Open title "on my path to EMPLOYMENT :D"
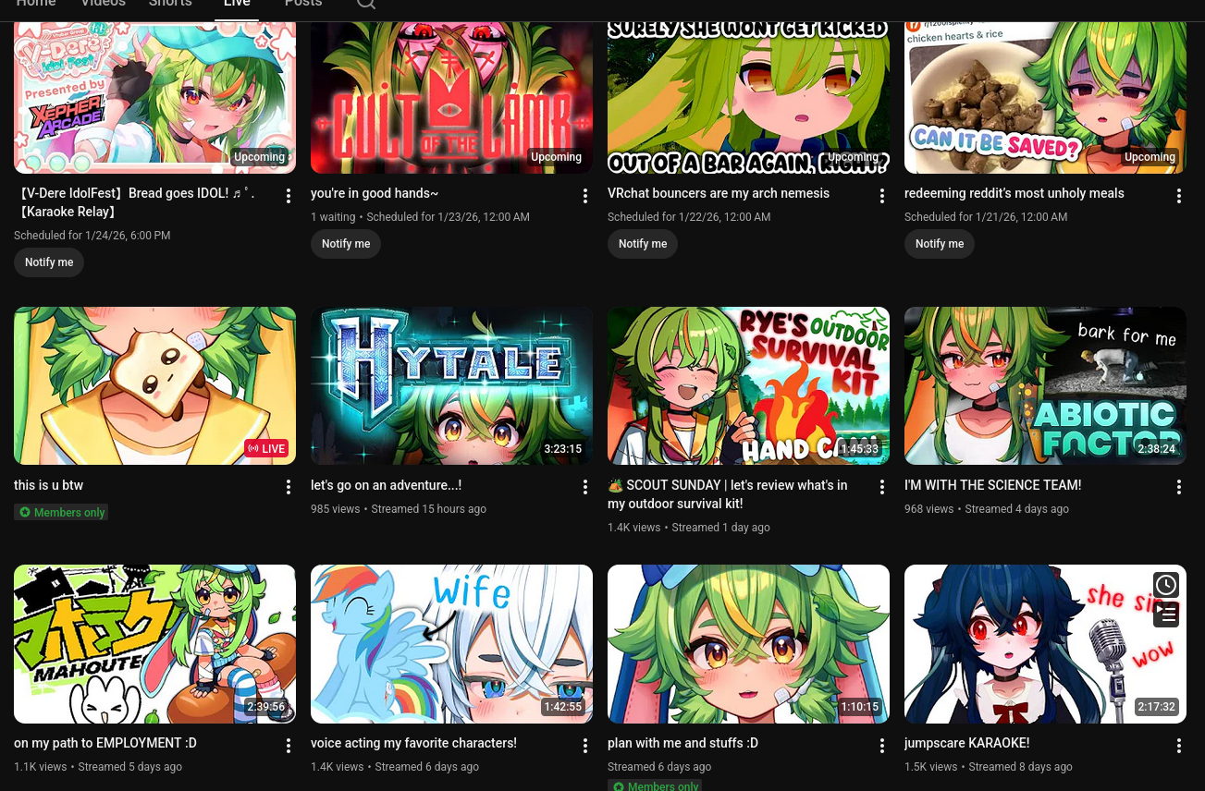The width and height of the screenshot is (1205, 791). (105, 743)
